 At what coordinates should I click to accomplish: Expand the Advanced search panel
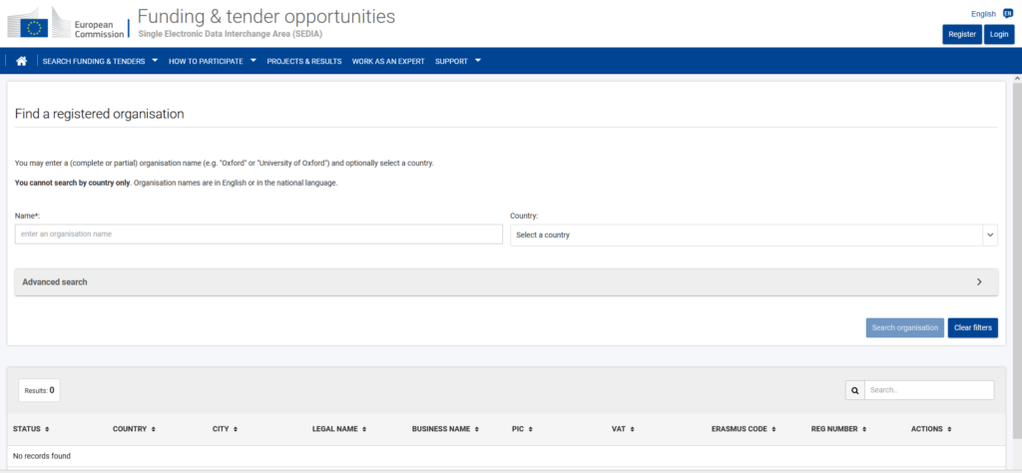click(x=506, y=282)
